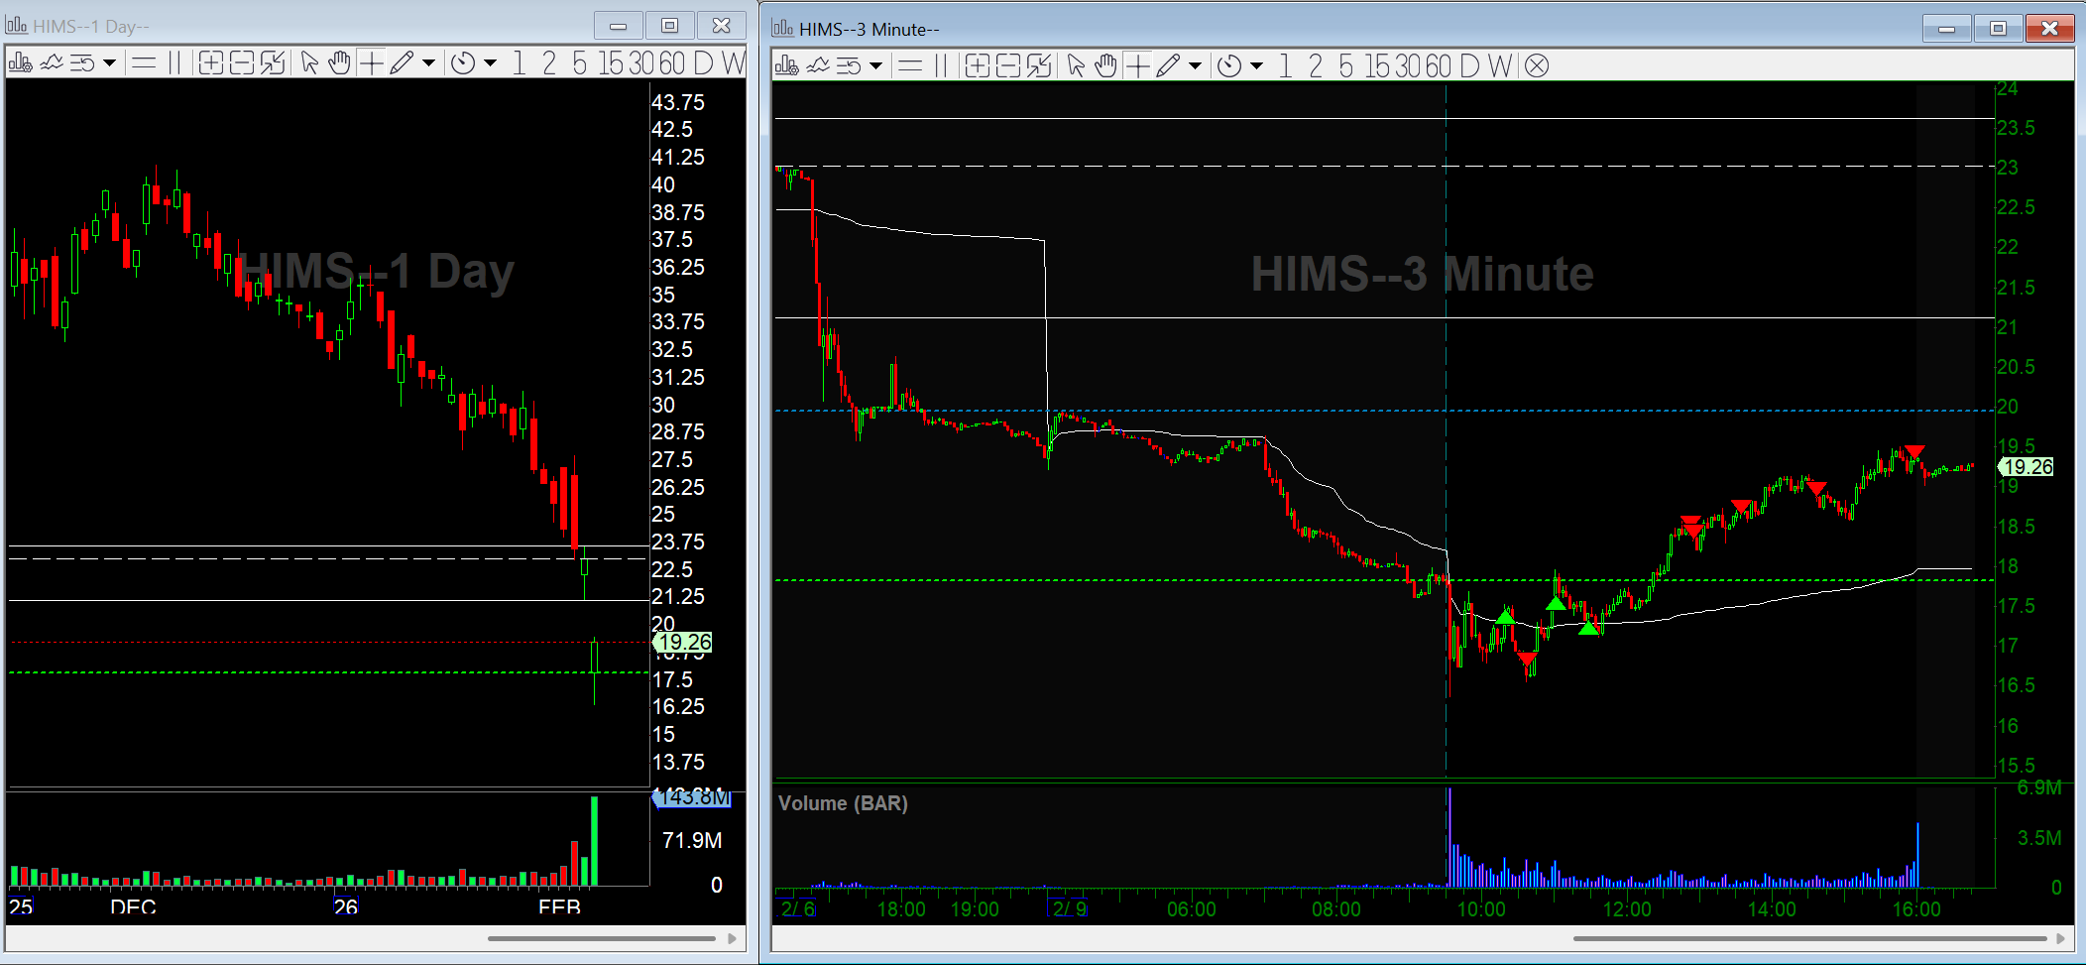Select arrow pointer tool in 3 Minute window
Screen dimensions: 2086x965
(x=1076, y=65)
